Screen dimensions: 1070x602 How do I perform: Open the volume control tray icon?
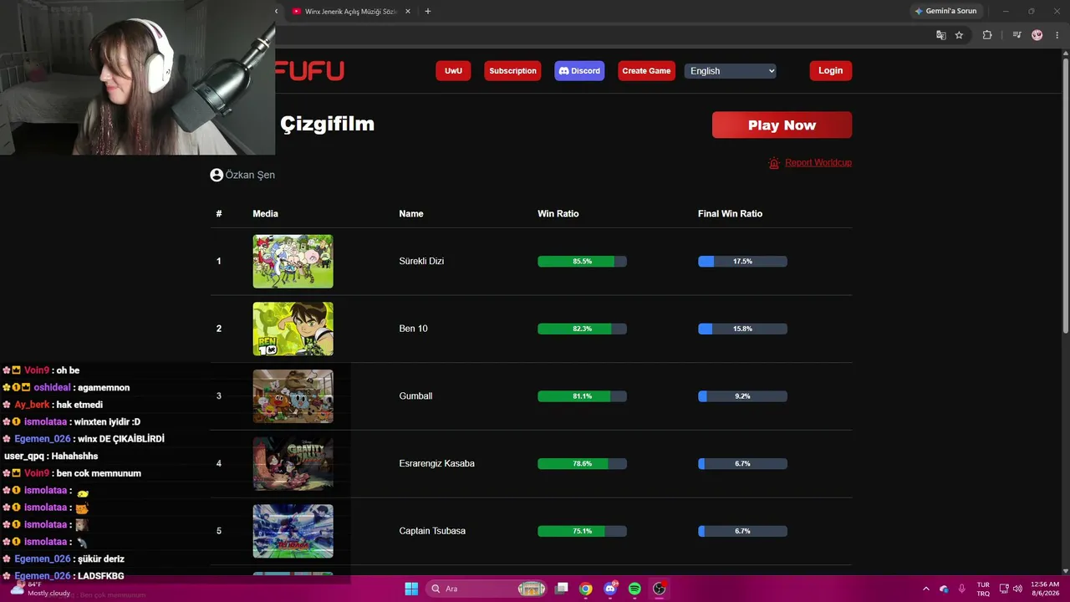coord(1017,589)
